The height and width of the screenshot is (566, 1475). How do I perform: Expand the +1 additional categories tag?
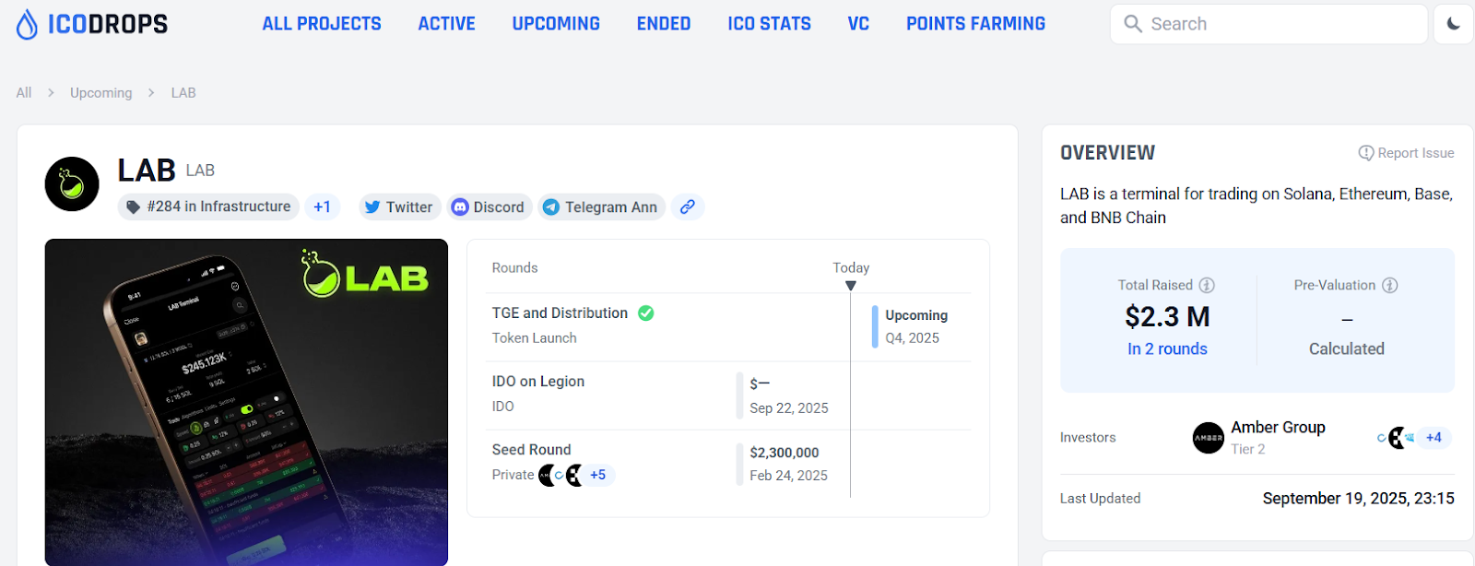click(322, 207)
